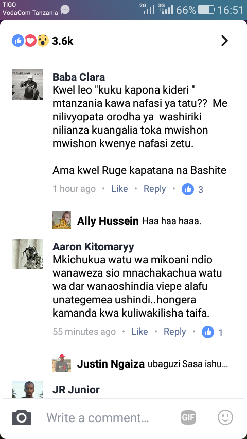Focus the Write a comment field
Screen dimensions: 247x439
tap(98, 418)
